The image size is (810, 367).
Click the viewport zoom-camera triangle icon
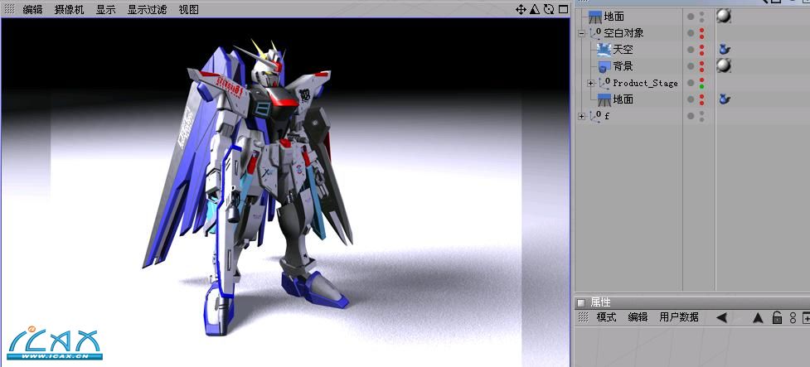click(x=535, y=9)
